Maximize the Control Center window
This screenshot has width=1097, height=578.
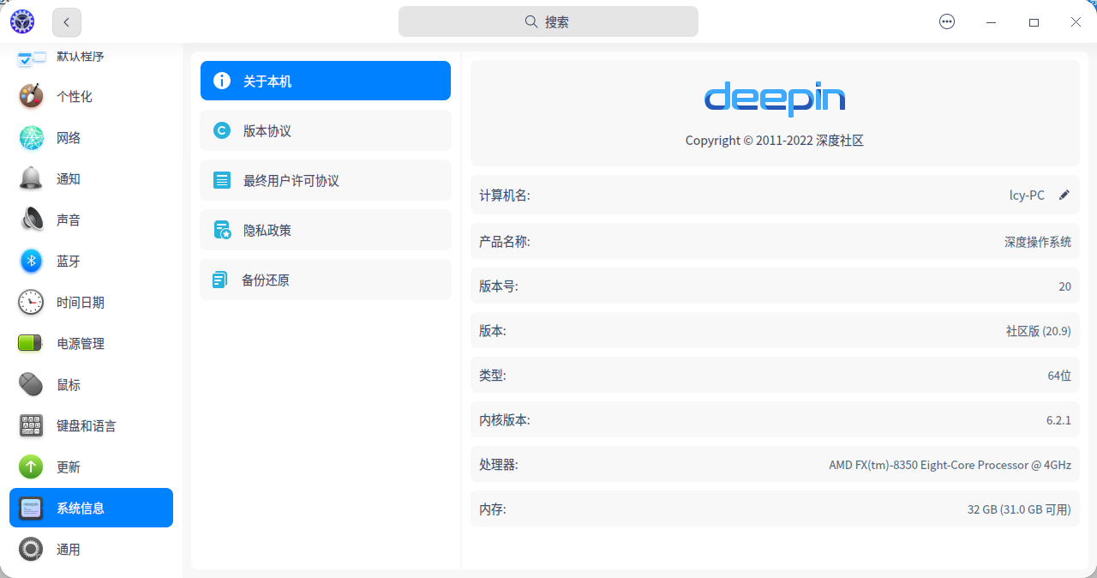pos(1034,22)
